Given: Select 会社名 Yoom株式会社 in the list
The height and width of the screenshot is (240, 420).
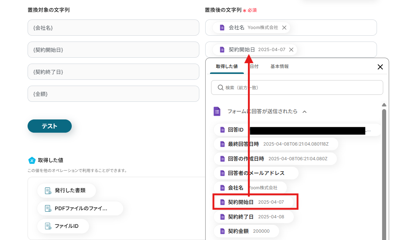Looking at the screenshot, I should 250,188.
